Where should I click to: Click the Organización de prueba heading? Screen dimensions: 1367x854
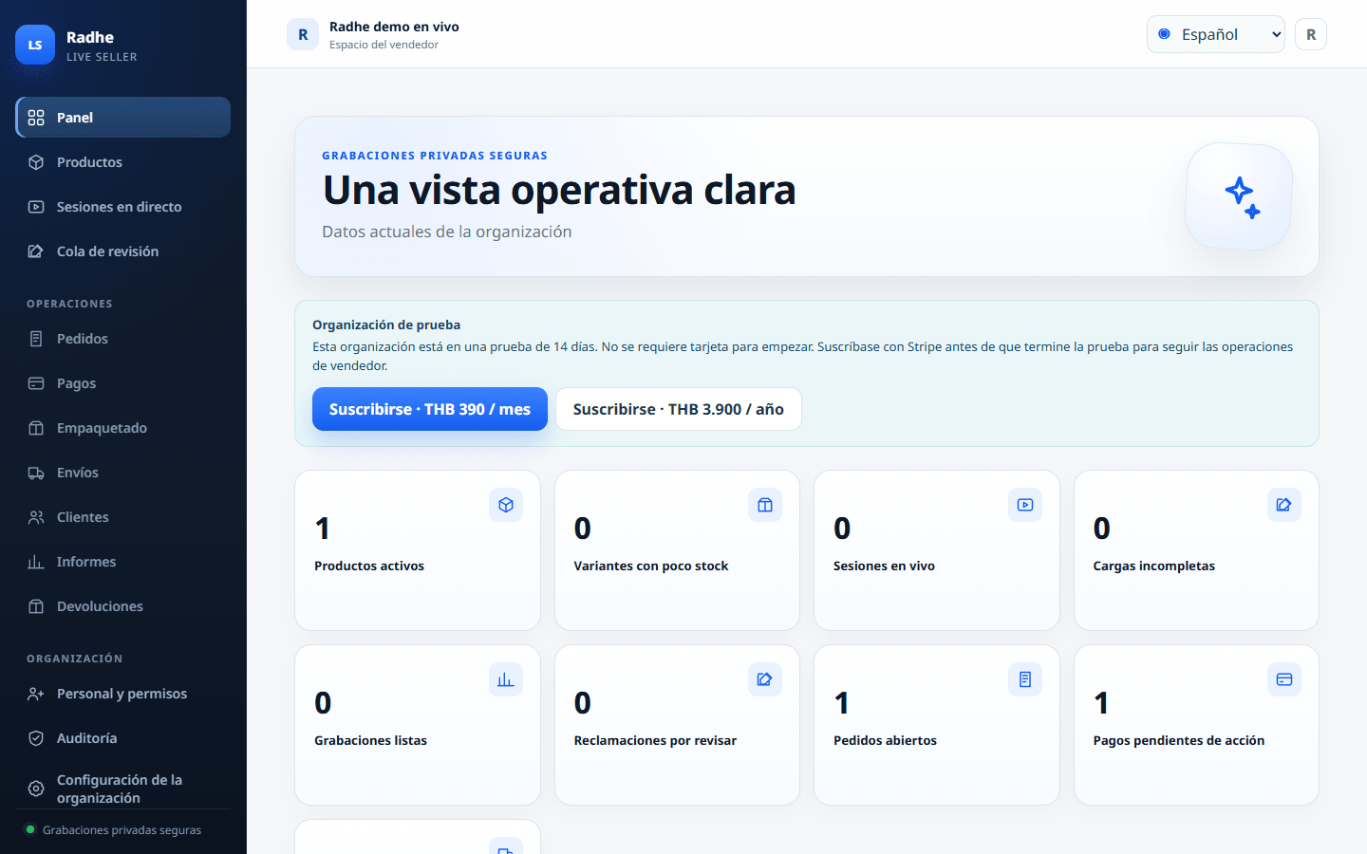[x=386, y=325]
